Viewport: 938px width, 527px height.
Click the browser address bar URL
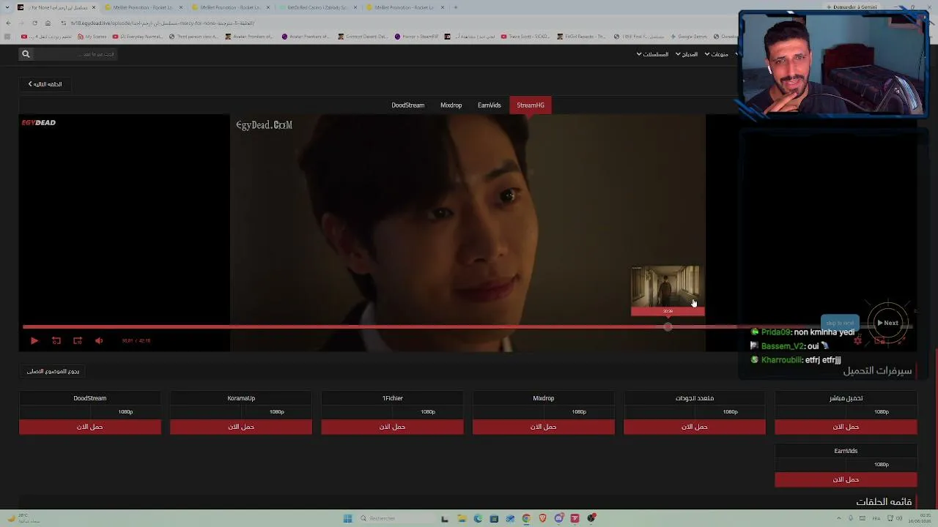click(x=163, y=23)
